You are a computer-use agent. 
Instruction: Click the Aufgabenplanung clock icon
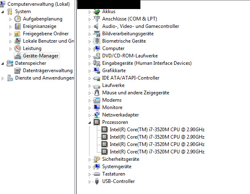(18, 19)
